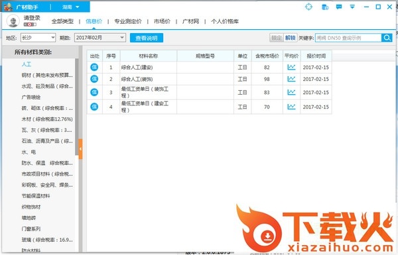Switch to 信息价 tab

point(94,21)
